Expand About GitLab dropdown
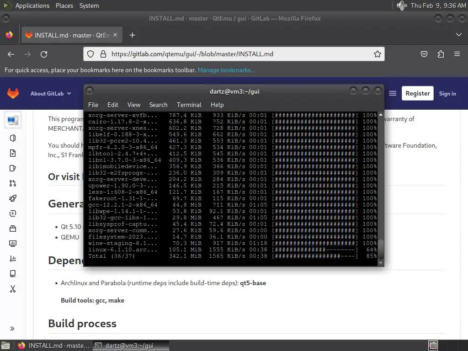This screenshot has height=351, width=468. point(51,93)
